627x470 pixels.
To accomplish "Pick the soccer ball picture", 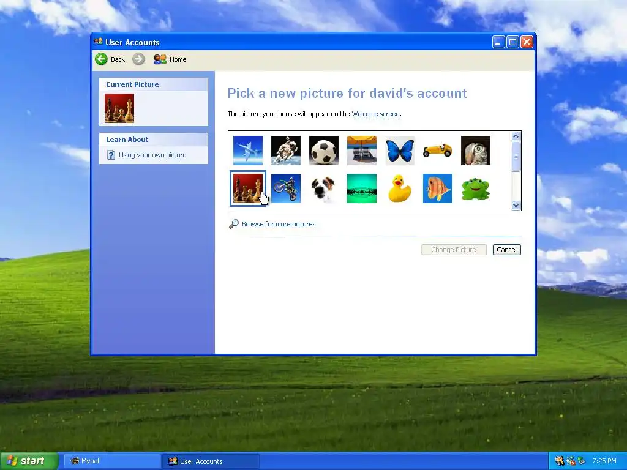I will (324, 151).
